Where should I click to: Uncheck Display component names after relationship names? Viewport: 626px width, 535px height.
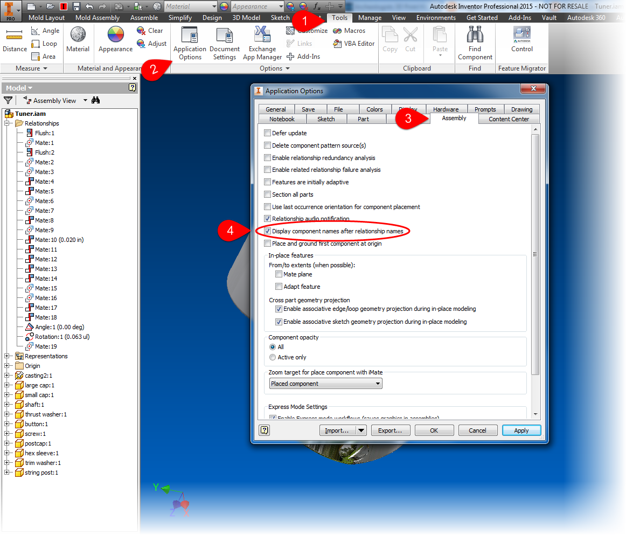pyautogui.click(x=268, y=231)
